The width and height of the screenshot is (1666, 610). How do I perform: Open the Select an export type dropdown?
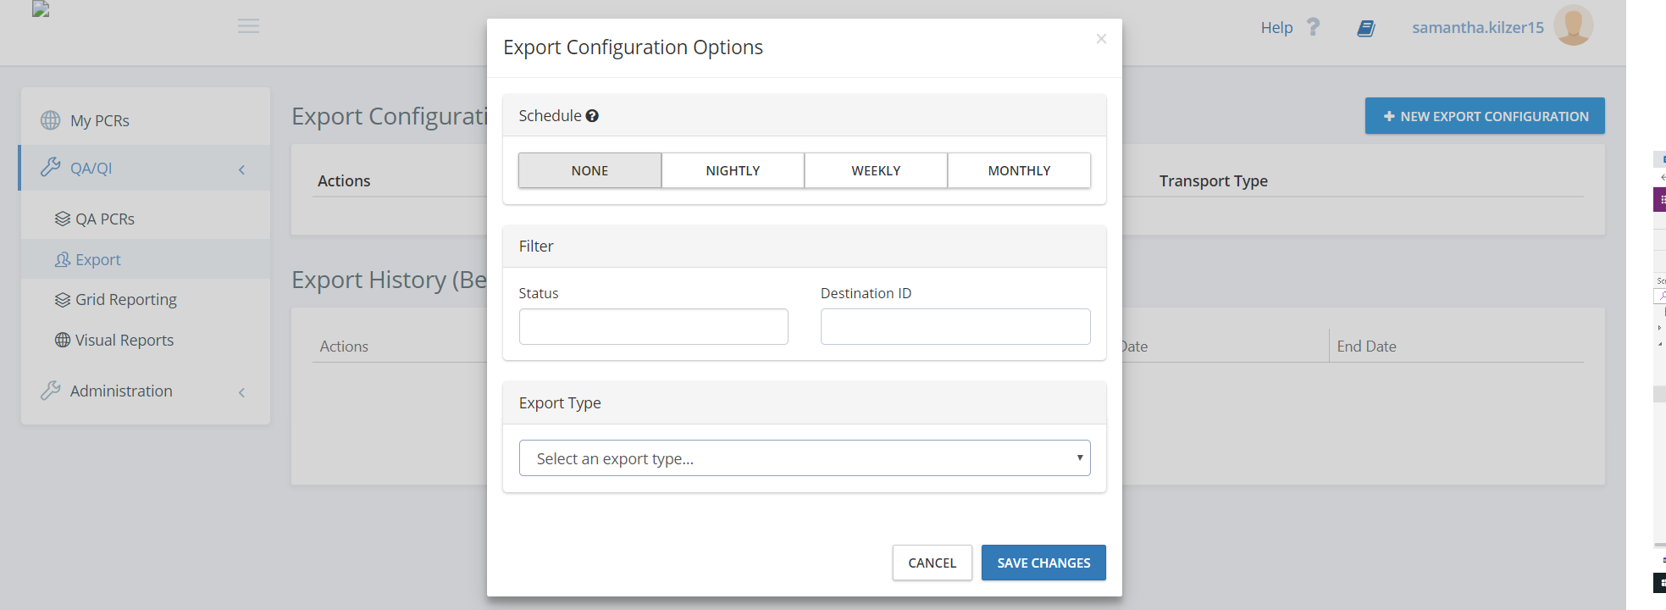click(x=804, y=458)
